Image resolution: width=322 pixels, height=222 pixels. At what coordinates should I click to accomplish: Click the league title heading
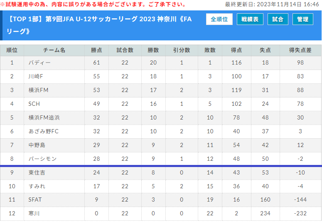(x=99, y=25)
